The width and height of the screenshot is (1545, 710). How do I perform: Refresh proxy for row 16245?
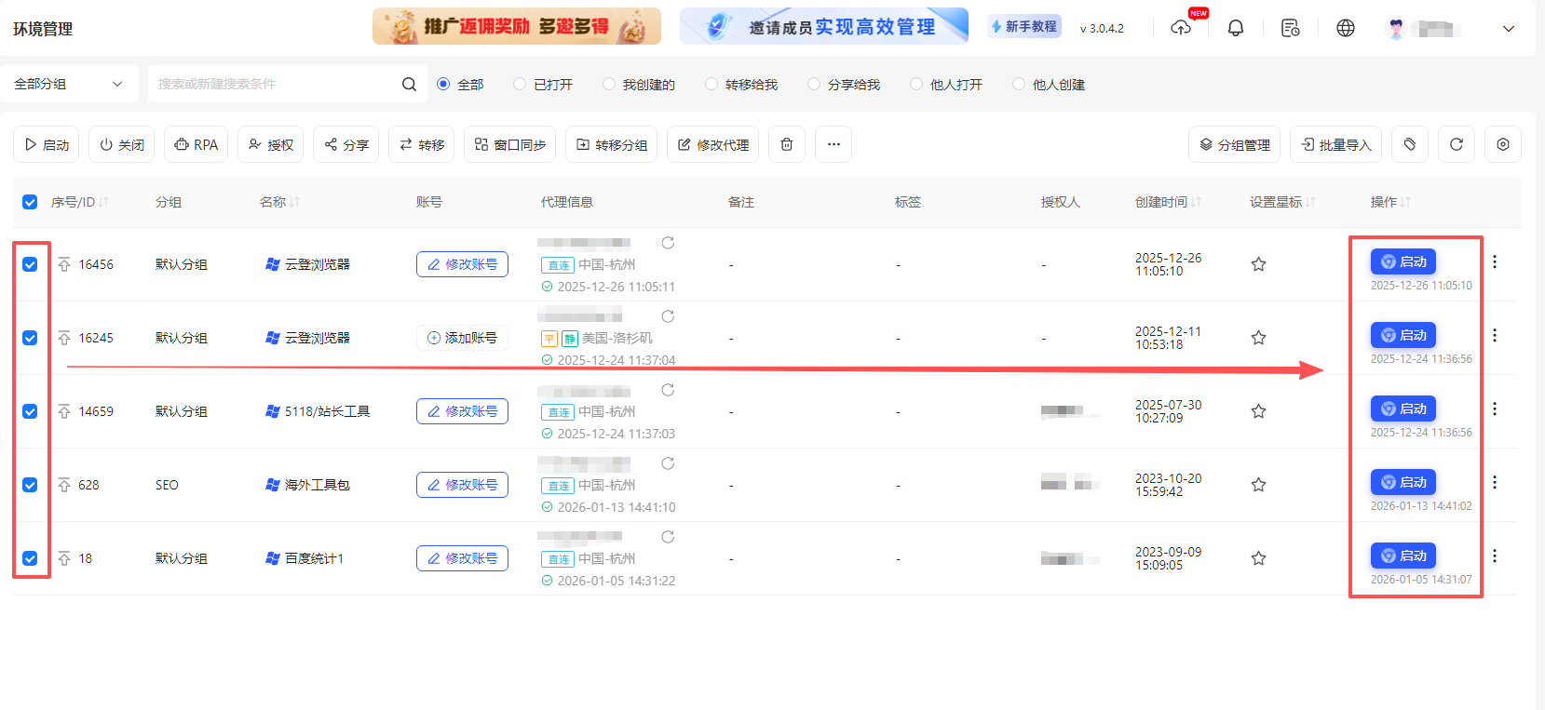coord(668,316)
